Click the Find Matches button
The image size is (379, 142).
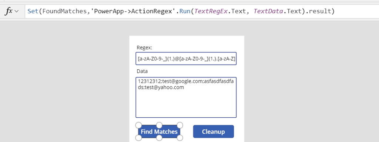click(159, 132)
